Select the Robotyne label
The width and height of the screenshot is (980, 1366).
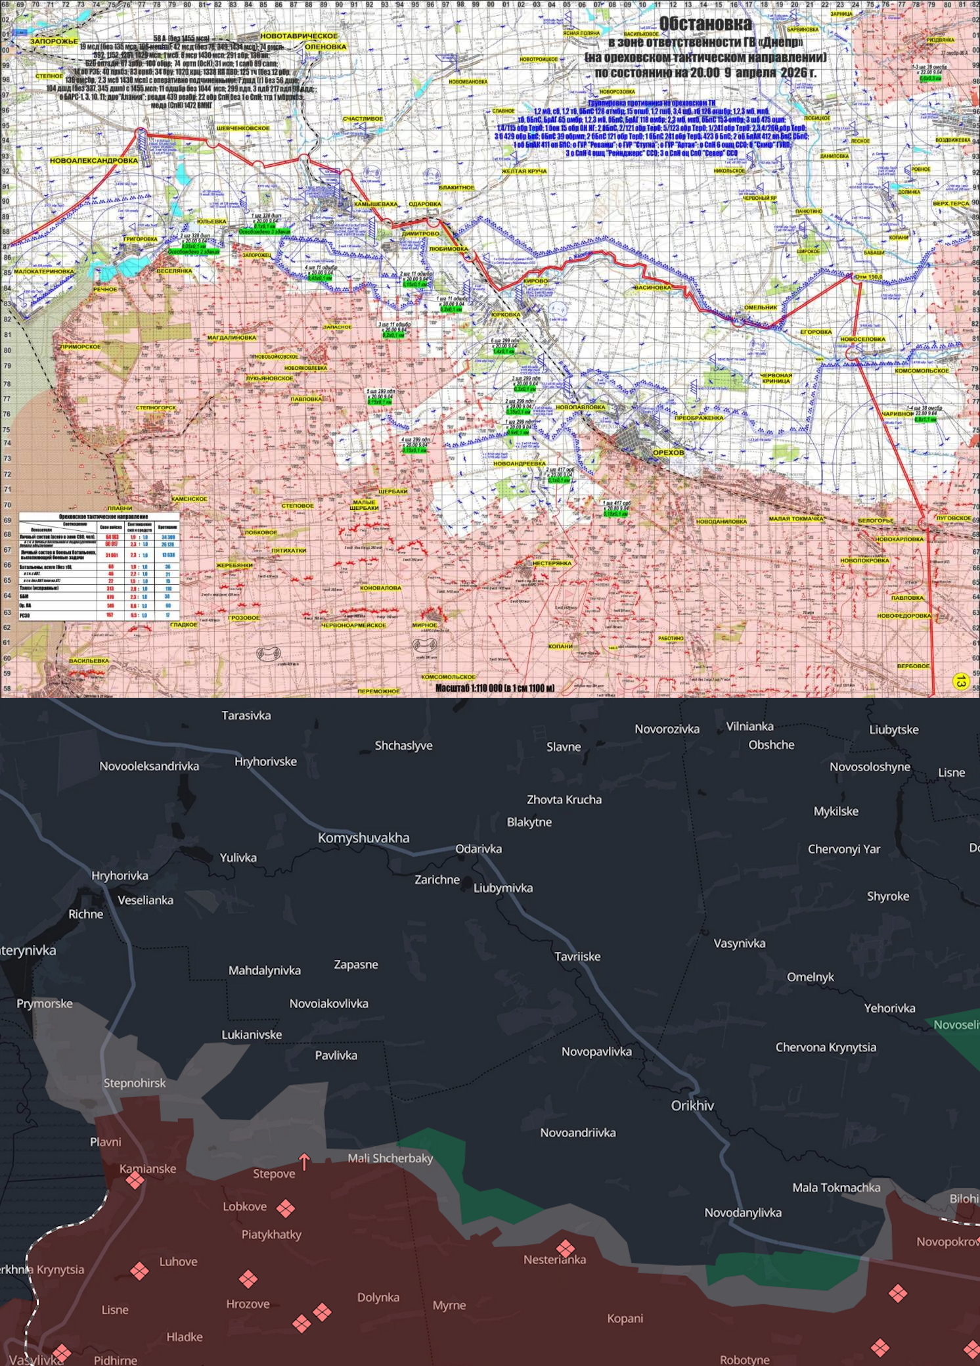click(x=744, y=1361)
